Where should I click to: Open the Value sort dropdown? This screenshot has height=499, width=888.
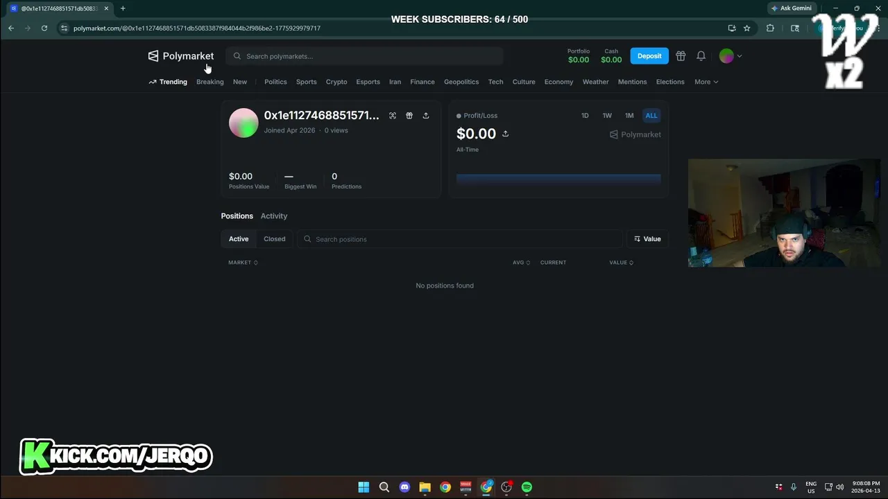647,239
